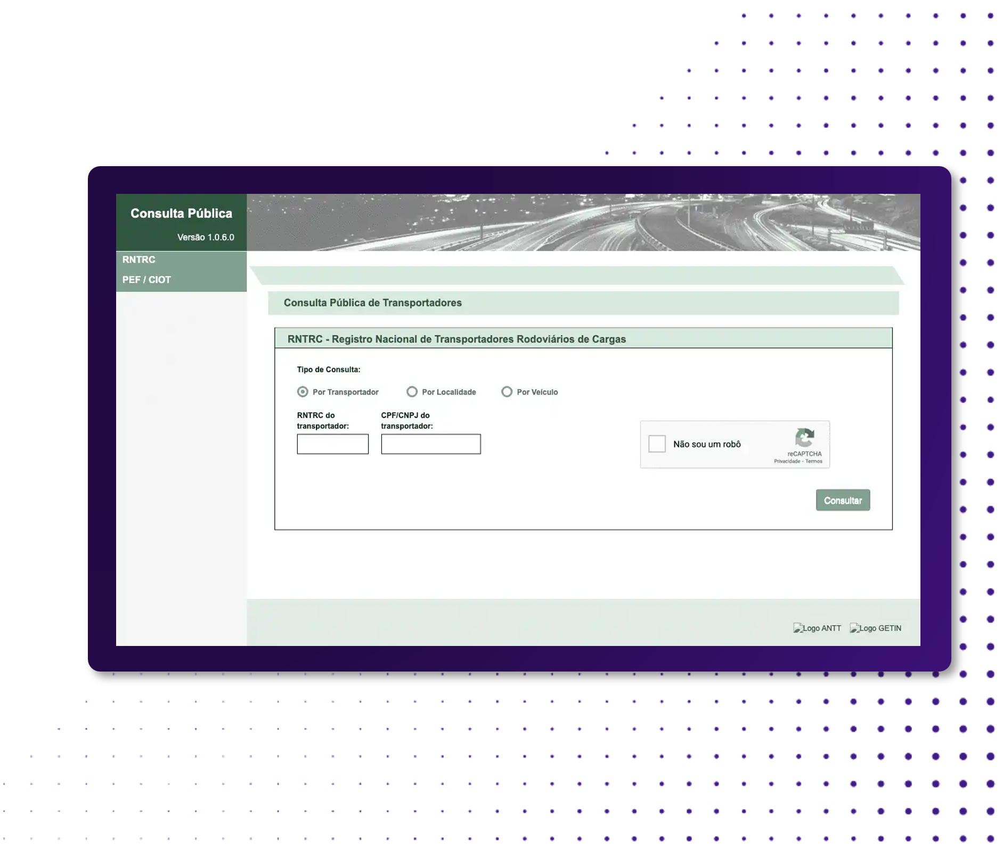
Task: Click the Consultar button
Action: click(843, 500)
